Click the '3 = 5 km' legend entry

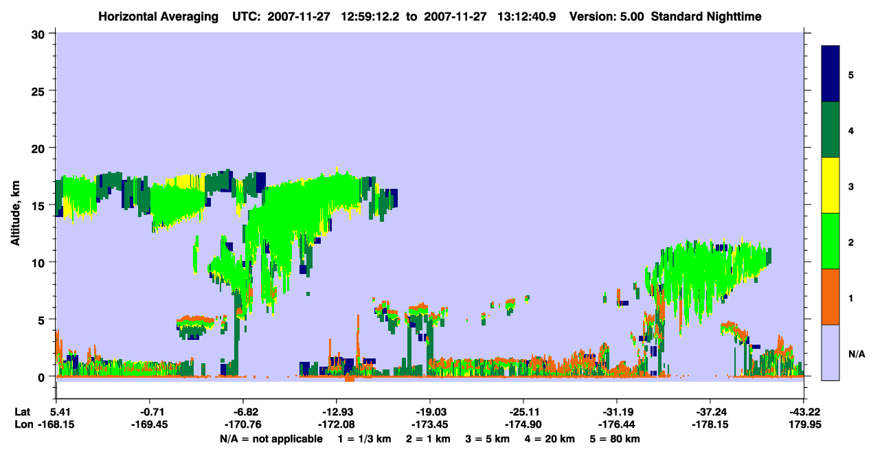(488, 439)
